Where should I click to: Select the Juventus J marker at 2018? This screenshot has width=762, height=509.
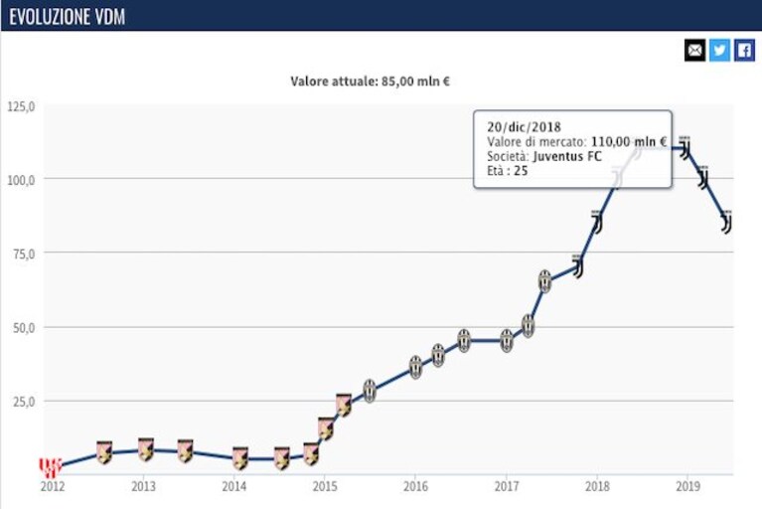pos(597,222)
